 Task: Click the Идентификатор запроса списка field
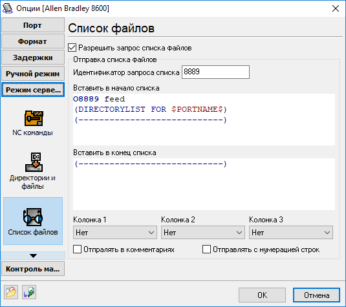(215, 72)
